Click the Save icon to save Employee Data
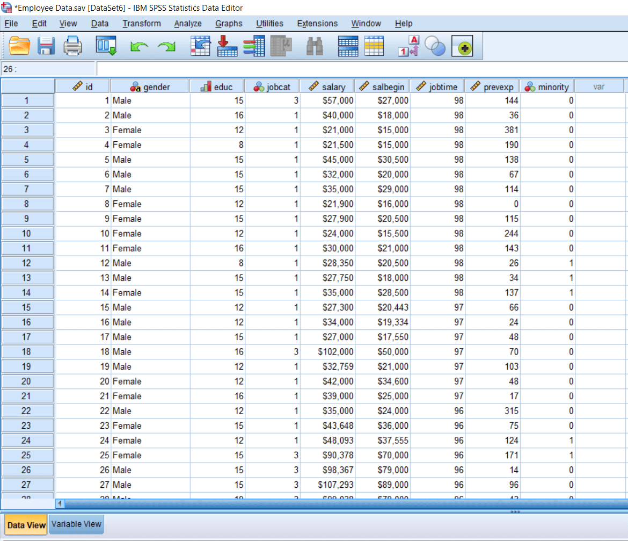Screen dimensions: 628x541 pyautogui.click(x=46, y=46)
